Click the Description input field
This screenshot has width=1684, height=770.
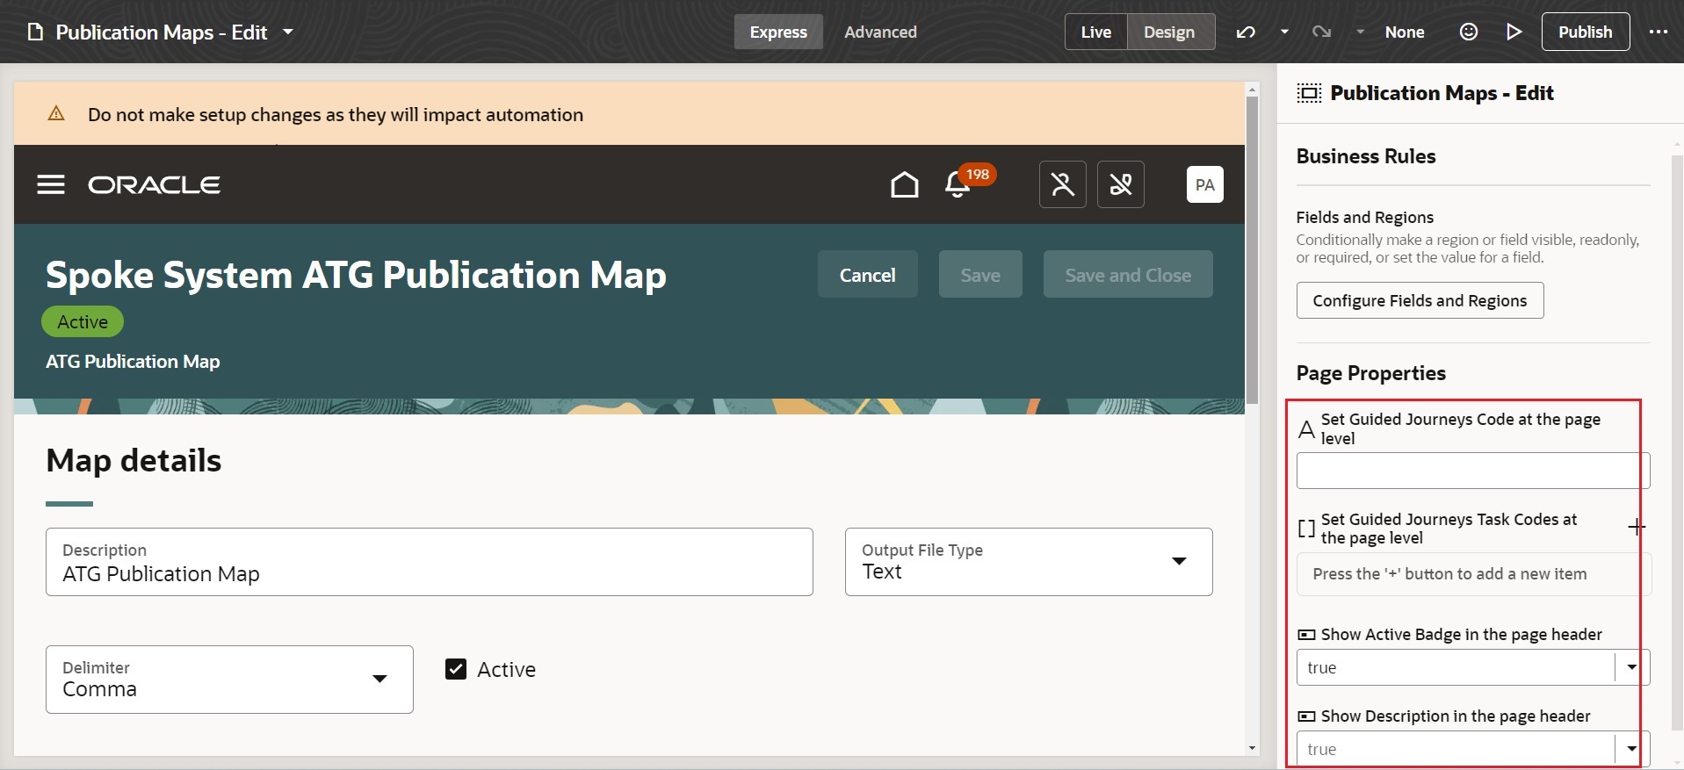[430, 562]
